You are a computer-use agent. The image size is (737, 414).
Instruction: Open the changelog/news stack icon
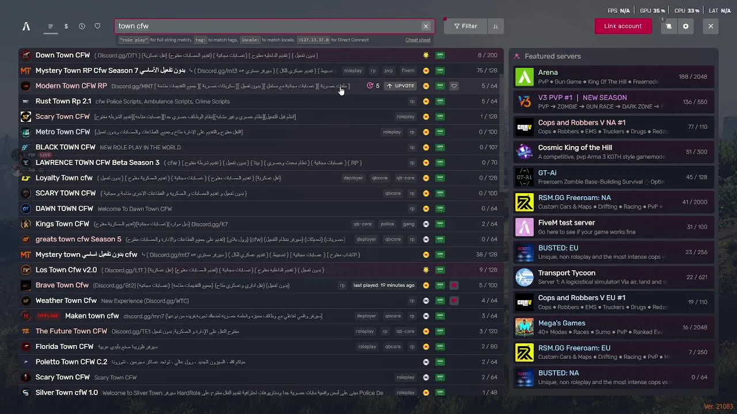(x=668, y=26)
